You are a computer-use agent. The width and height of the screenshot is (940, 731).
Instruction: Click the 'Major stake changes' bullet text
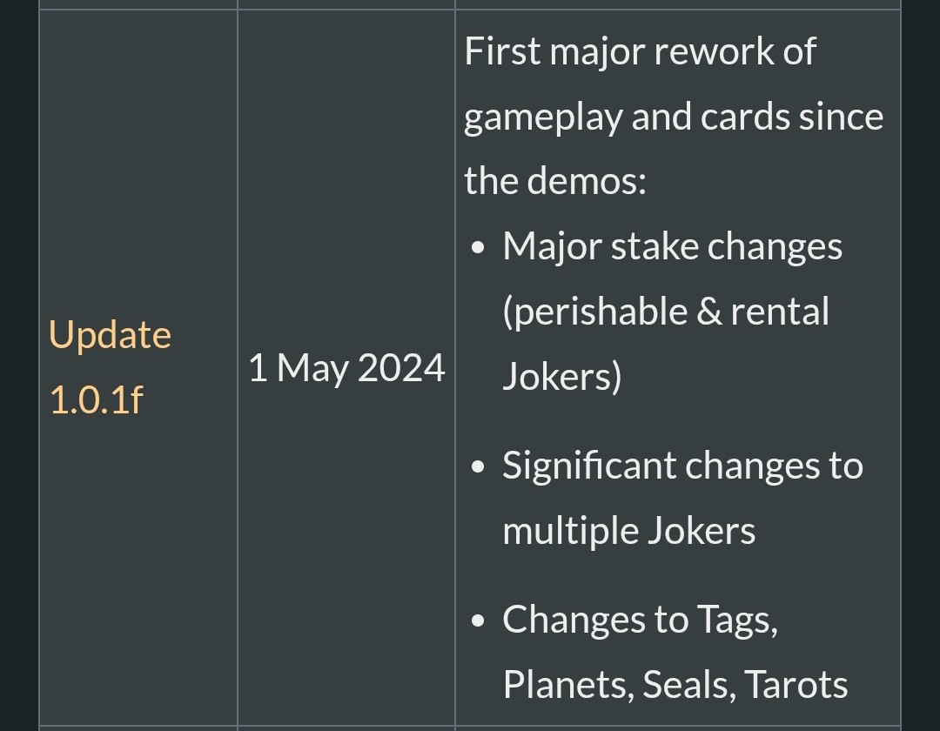click(672, 246)
